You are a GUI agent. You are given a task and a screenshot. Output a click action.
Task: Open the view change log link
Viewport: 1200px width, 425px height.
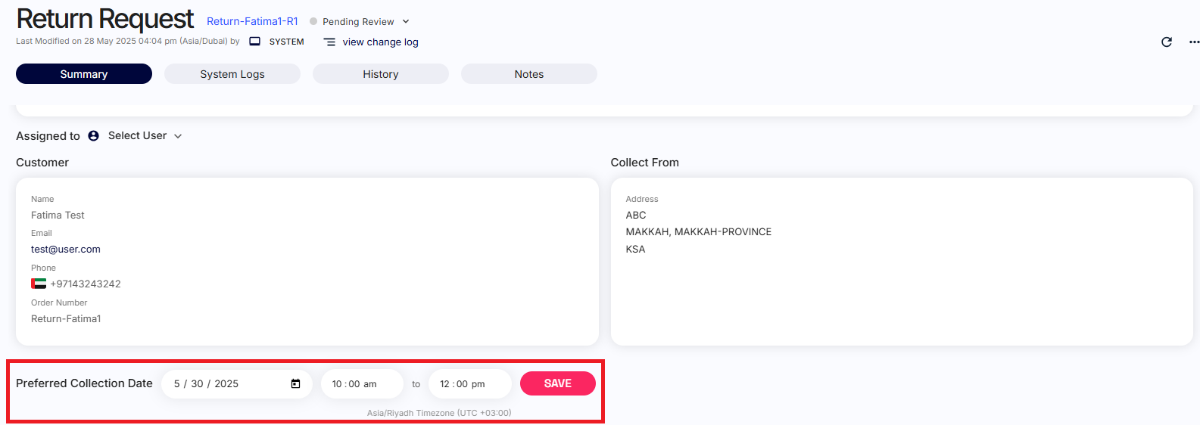tap(380, 42)
